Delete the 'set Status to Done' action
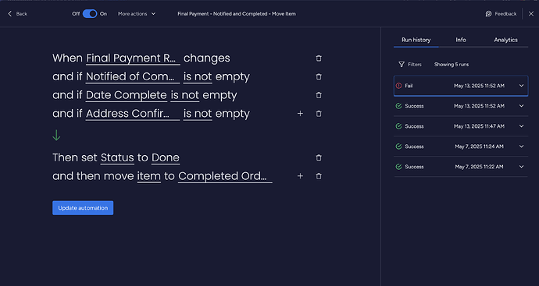Screen dimensions: 539x286 319,157
